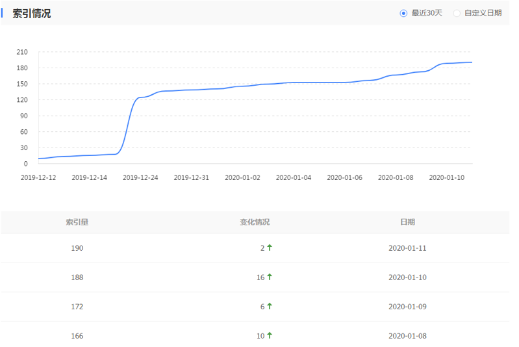
Task: Click the y-axis label 90
Action: pos(24,116)
